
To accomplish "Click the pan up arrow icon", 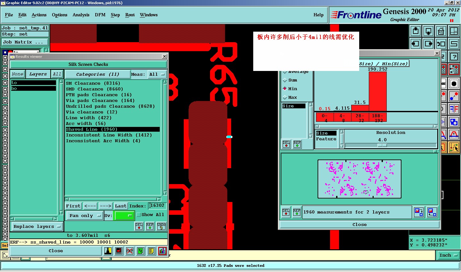I will [x=416, y=31].
